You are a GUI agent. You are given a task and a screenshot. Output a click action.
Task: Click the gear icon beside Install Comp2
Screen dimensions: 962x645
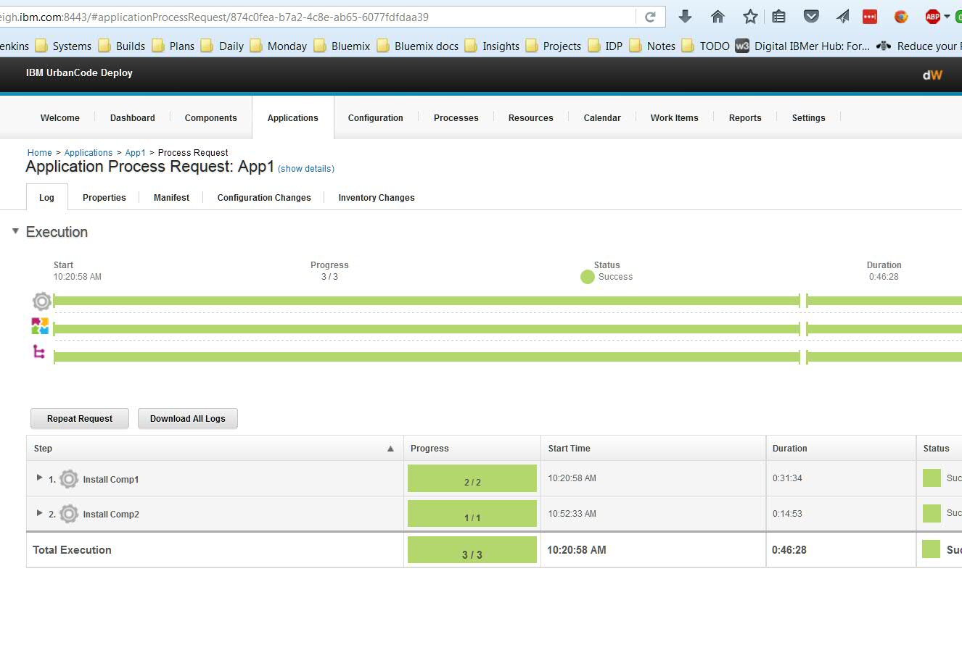69,514
